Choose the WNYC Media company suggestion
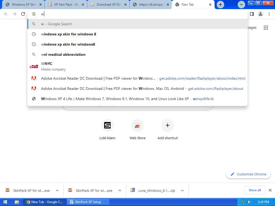This screenshot has height=206, width=275. (137, 67)
